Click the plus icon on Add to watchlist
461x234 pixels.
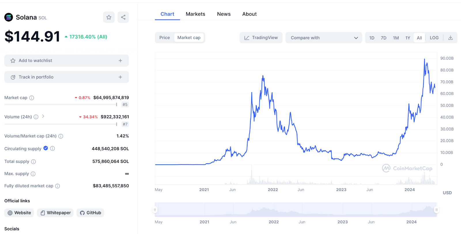click(120, 61)
